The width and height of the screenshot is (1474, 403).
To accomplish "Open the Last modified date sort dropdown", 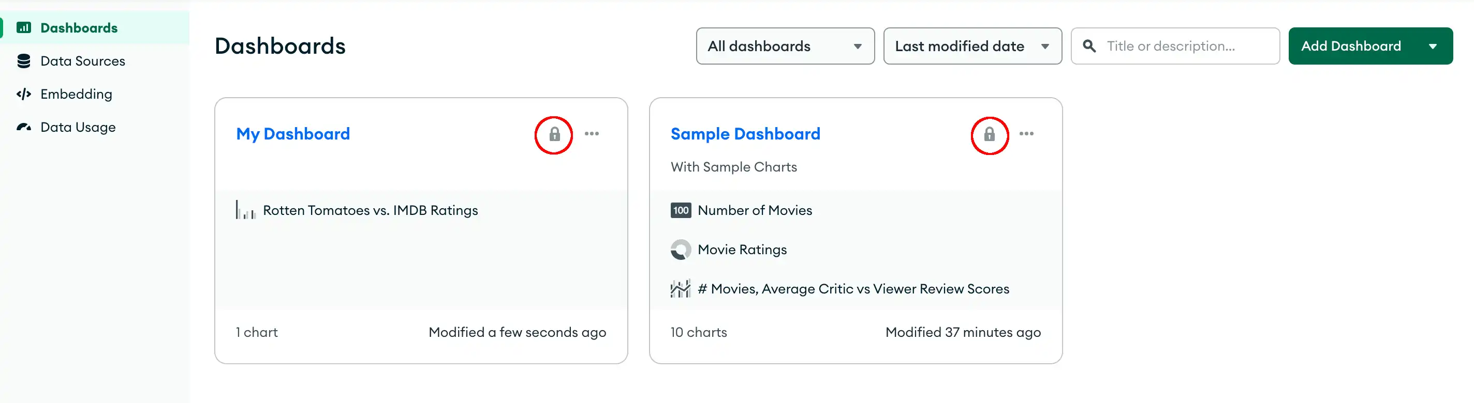I will tap(972, 46).
